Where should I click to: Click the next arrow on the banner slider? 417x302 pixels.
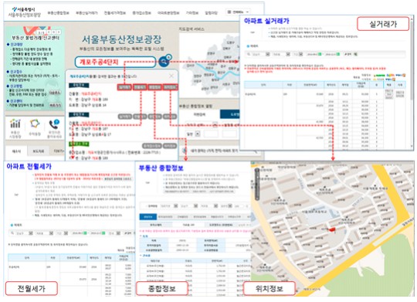pyautogui.click(x=59, y=32)
